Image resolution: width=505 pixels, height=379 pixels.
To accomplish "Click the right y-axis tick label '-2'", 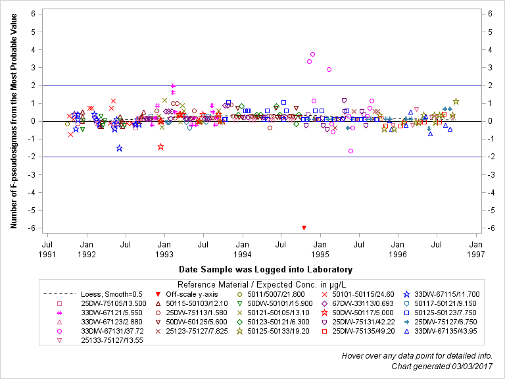I will pyautogui.click(x=491, y=157).
